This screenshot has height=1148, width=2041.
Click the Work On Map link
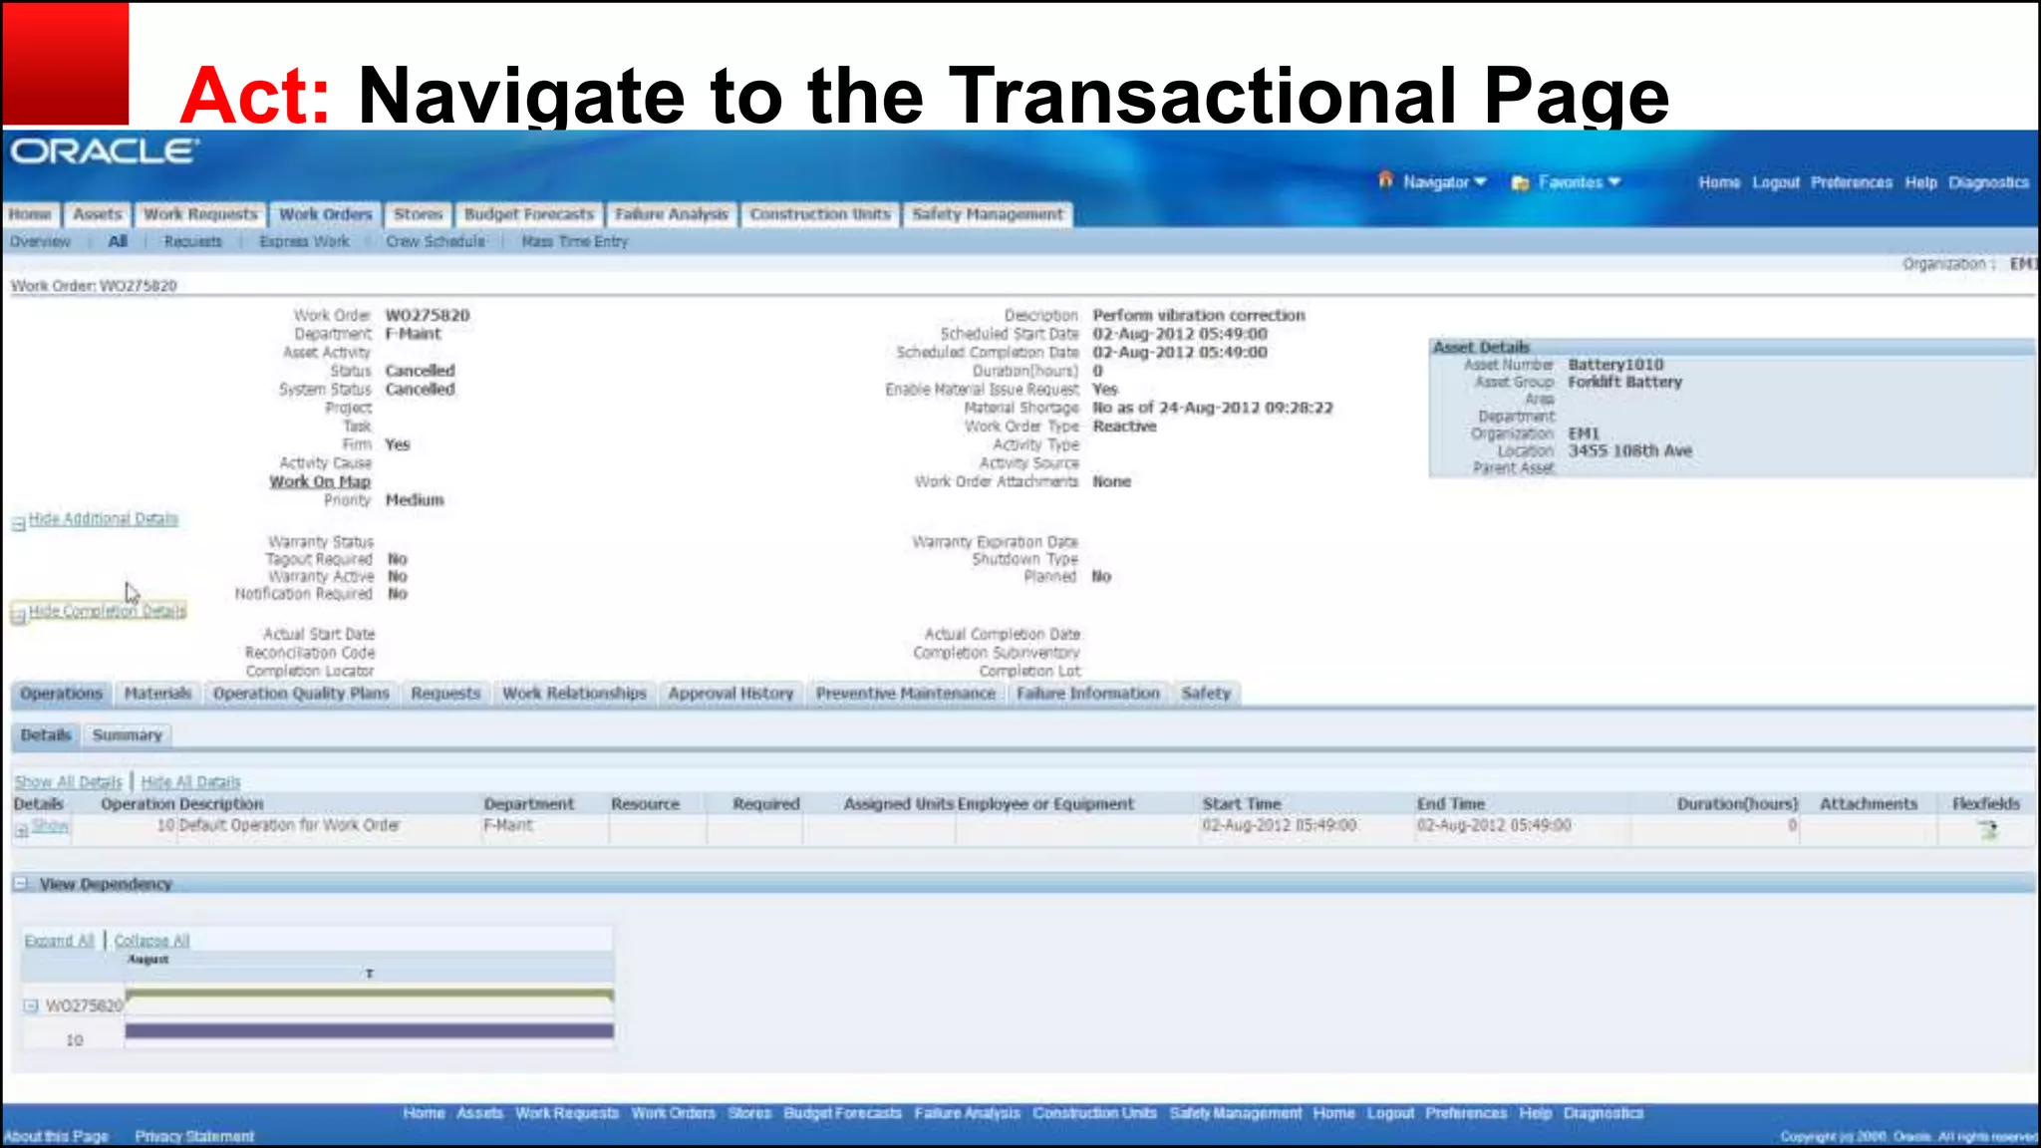(x=320, y=482)
